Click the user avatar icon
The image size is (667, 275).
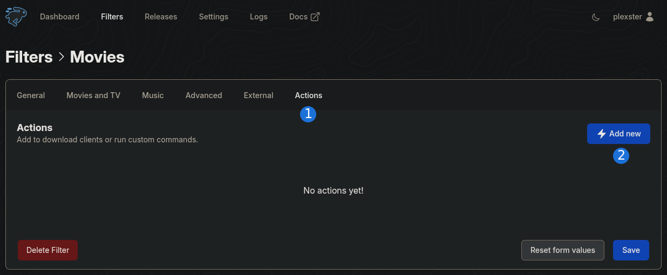click(x=650, y=17)
